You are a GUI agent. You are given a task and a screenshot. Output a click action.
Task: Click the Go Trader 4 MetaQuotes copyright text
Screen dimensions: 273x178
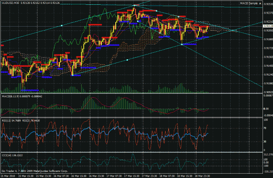[x=35, y=171]
